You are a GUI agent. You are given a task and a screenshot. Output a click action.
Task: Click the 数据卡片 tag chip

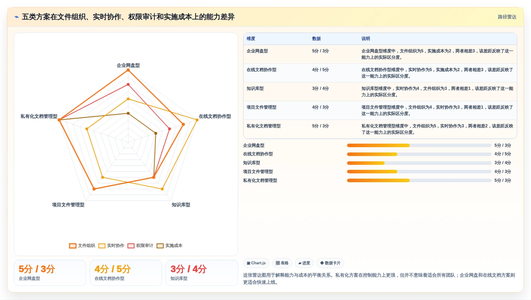[x=330, y=263]
